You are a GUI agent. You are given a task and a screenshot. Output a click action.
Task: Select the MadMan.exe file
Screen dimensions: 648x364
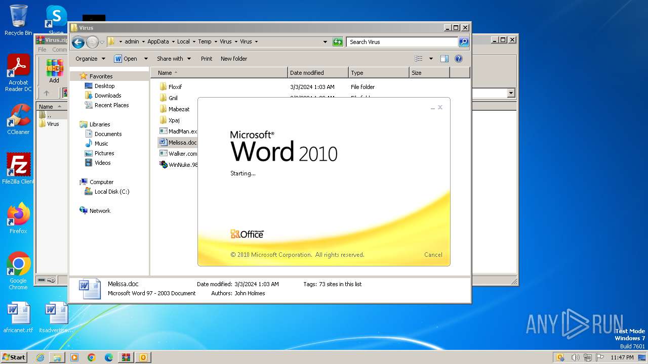pos(178,131)
